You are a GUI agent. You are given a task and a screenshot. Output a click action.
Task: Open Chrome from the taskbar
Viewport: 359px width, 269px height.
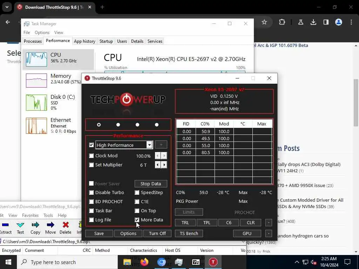click(161, 262)
